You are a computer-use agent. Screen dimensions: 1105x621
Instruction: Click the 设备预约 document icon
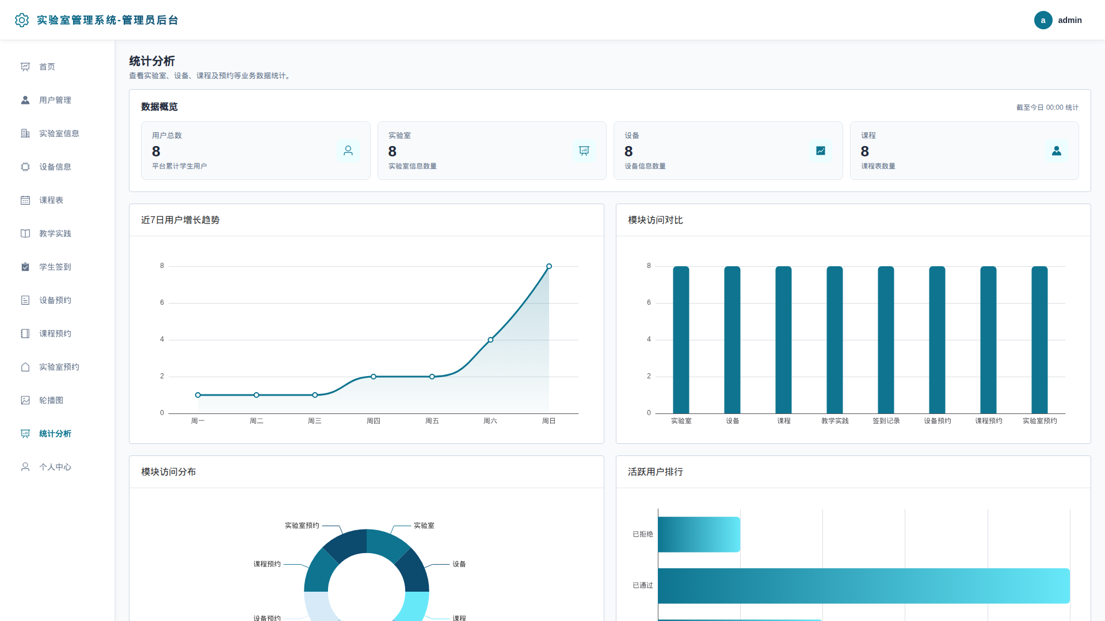(x=25, y=300)
